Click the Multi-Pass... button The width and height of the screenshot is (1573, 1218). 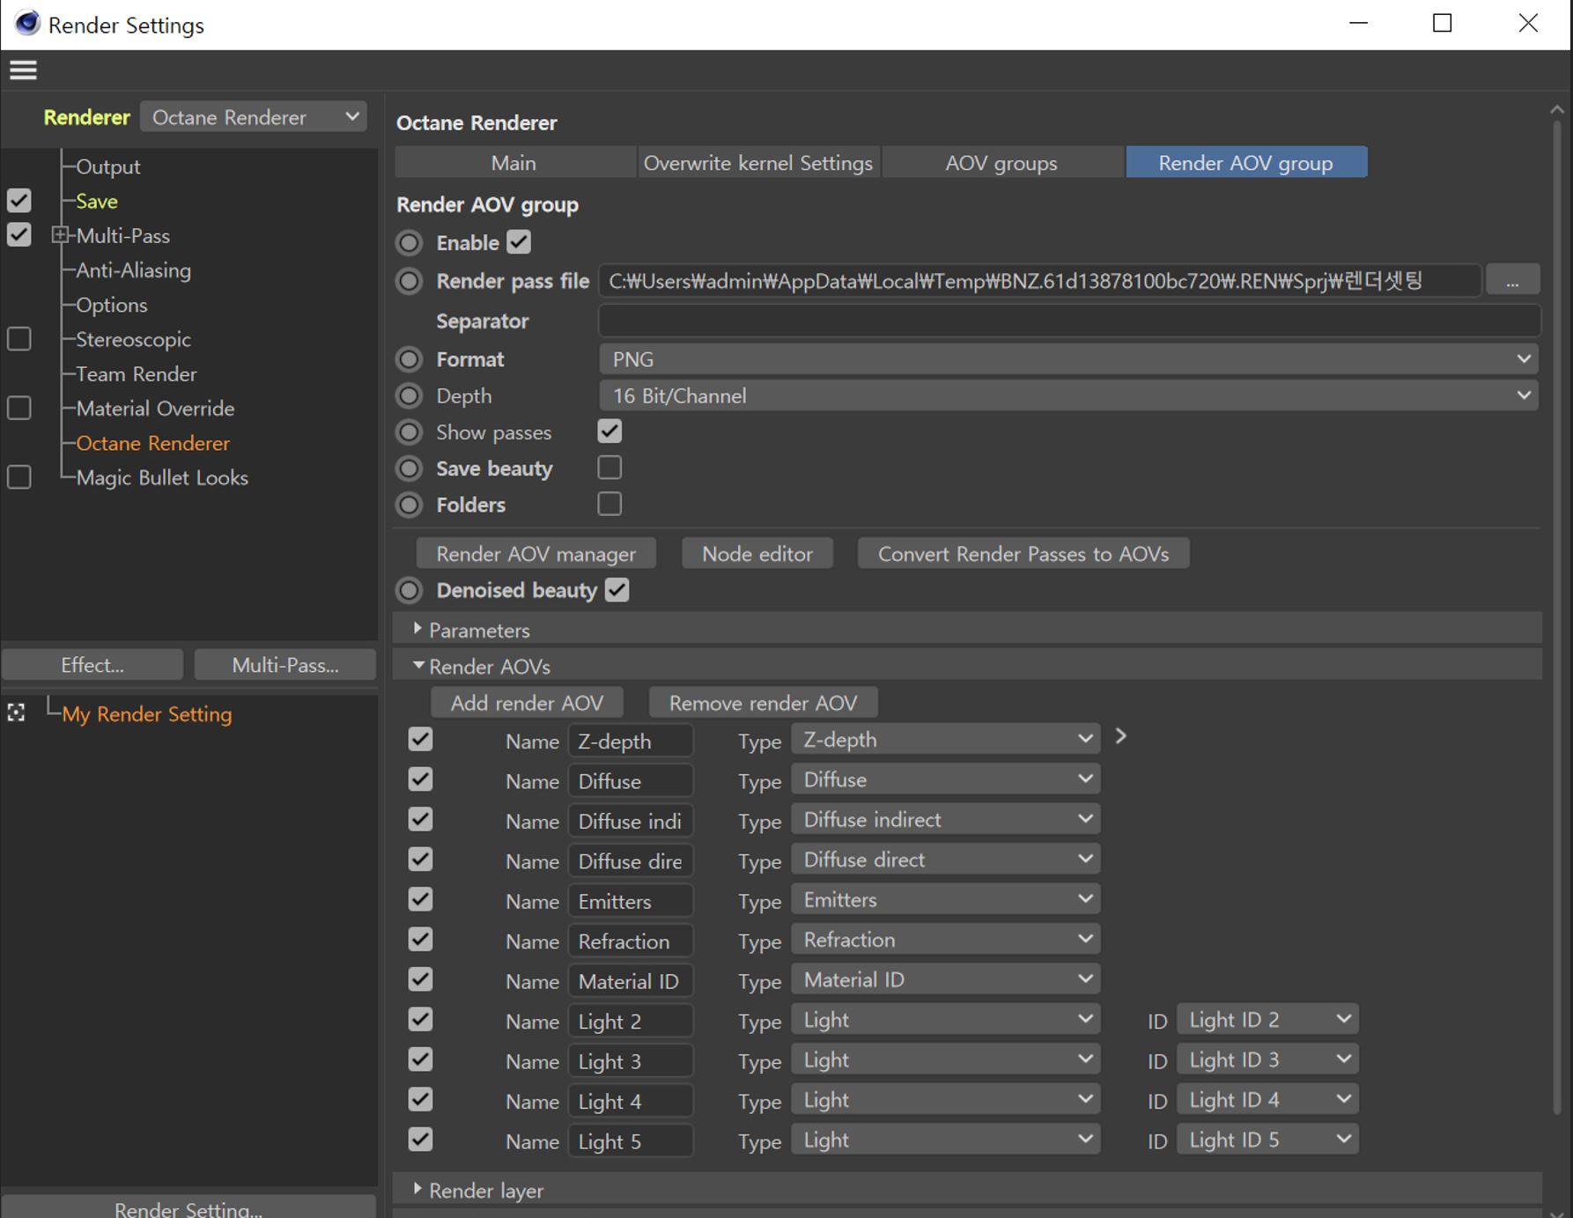click(285, 665)
